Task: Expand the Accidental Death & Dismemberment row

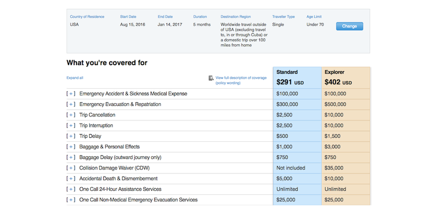Action: (x=71, y=179)
